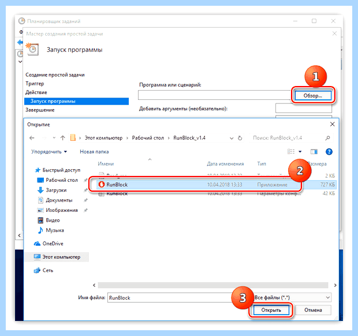The height and width of the screenshot is (336, 358).
Task: Click the Добавить аргументы input field
Action: click(303, 108)
